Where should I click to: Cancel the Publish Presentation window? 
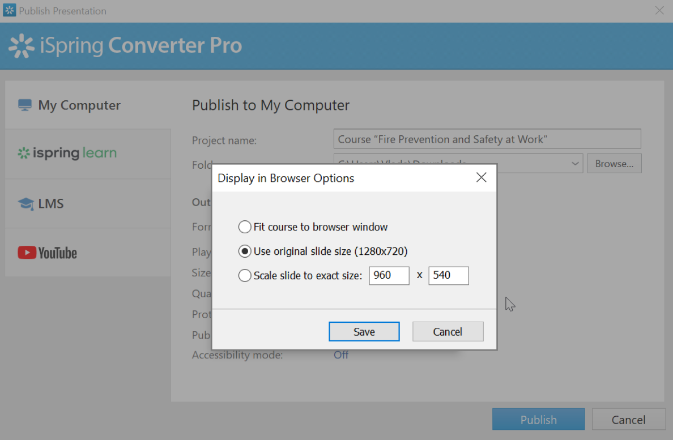point(628,420)
